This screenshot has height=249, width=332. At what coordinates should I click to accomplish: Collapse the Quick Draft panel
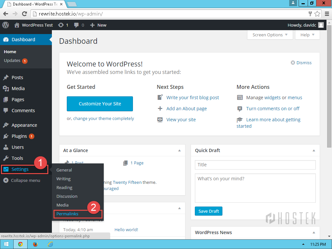(314, 150)
